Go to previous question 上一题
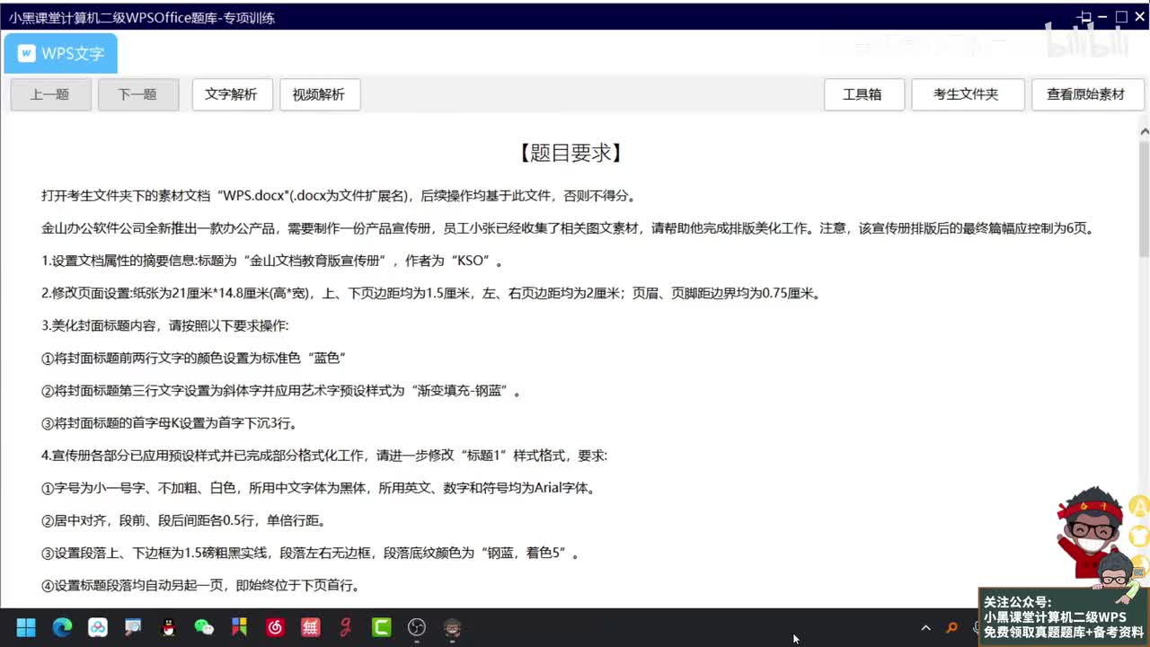The width and height of the screenshot is (1150, 647). (x=50, y=94)
